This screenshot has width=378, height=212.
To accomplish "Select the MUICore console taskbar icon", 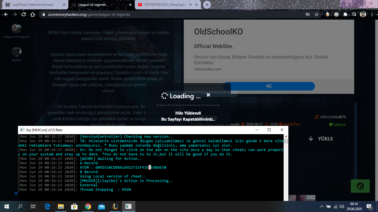I will (128, 206).
